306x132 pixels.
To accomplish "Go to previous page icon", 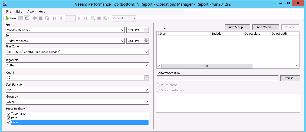I will [x=61, y=18].
